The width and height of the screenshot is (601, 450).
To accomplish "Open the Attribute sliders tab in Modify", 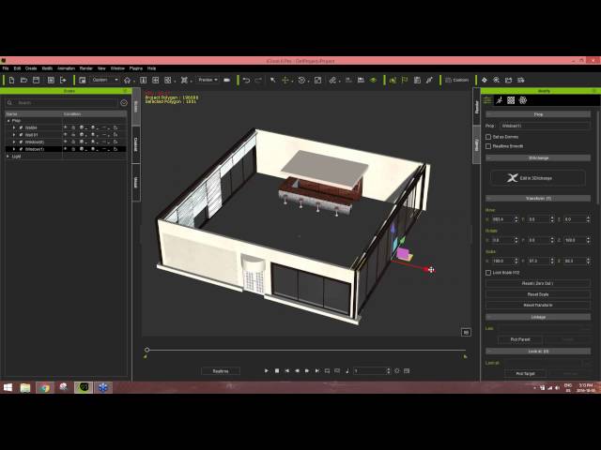I will click(x=487, y=100).
